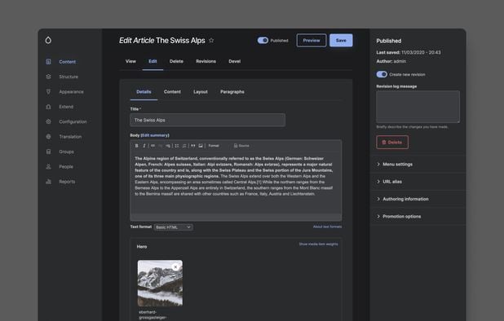This screenshot has height=321, width=504.
Task: Star the article as favorite
Action: [211, 41]
